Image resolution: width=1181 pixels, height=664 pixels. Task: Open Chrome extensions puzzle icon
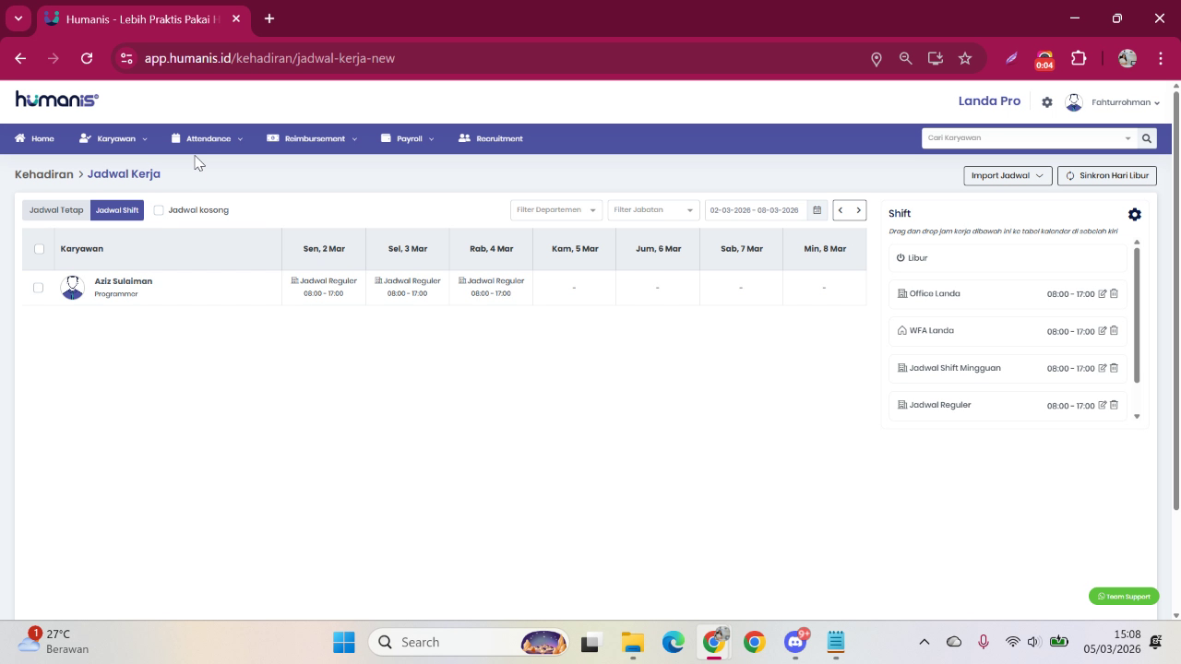point(1079,58)
